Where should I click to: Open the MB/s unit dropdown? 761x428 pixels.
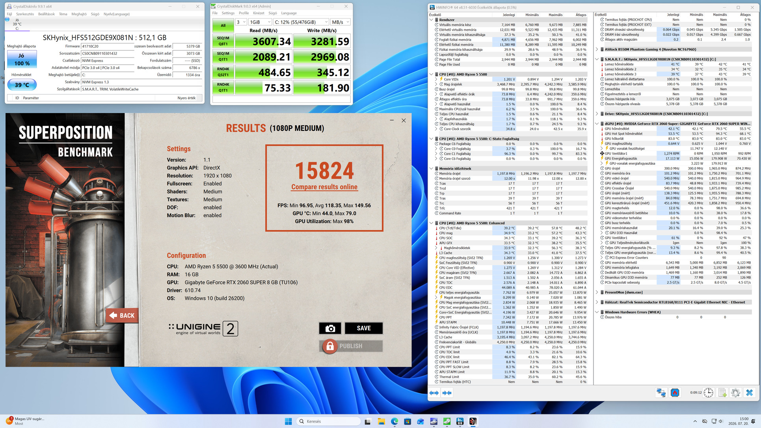[340, 22]
